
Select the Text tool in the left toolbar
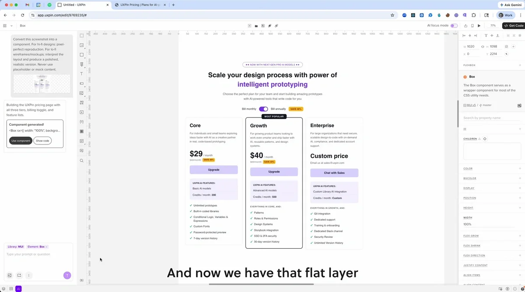[x=81, y=74]
